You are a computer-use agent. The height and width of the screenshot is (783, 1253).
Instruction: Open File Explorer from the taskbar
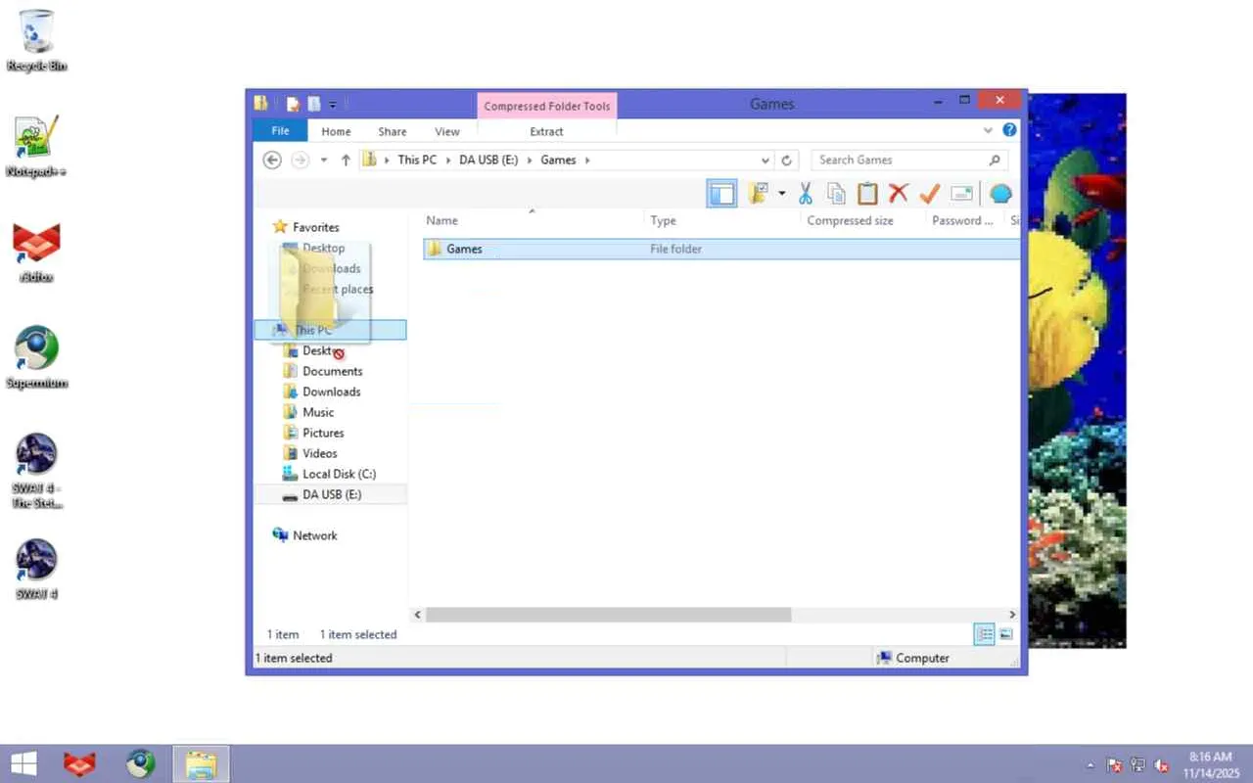(202, 763)
